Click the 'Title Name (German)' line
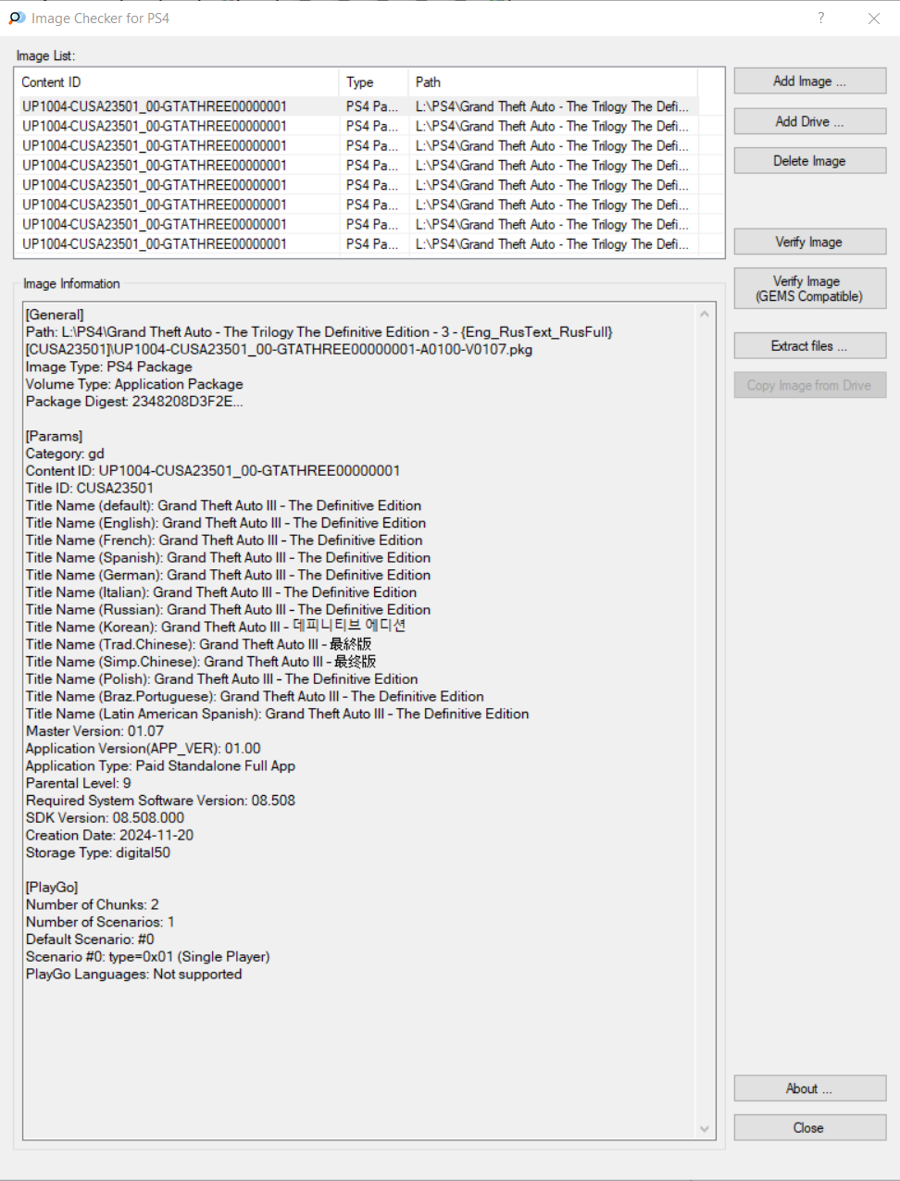 click(228, 575)
